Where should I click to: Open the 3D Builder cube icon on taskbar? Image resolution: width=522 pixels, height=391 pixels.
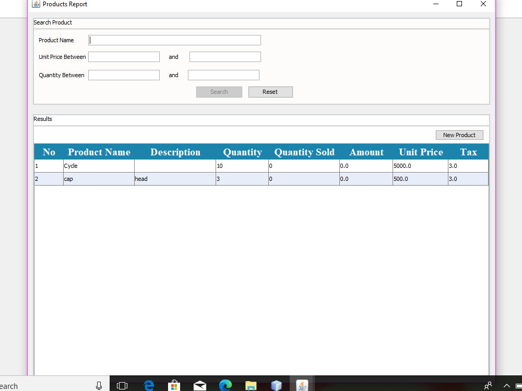tap(277, 386)
